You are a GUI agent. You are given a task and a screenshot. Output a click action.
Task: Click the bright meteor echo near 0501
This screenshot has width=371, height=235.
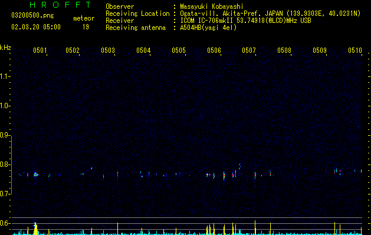pyautogui.click(x=36, y=174)
